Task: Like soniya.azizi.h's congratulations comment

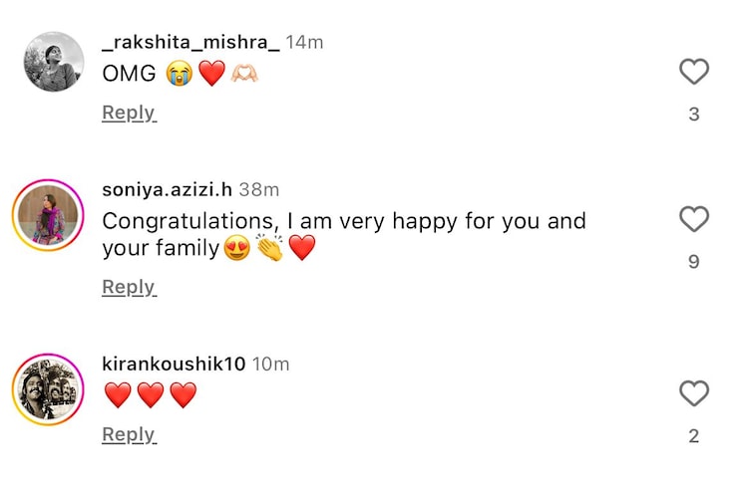Action: point(693,219)
